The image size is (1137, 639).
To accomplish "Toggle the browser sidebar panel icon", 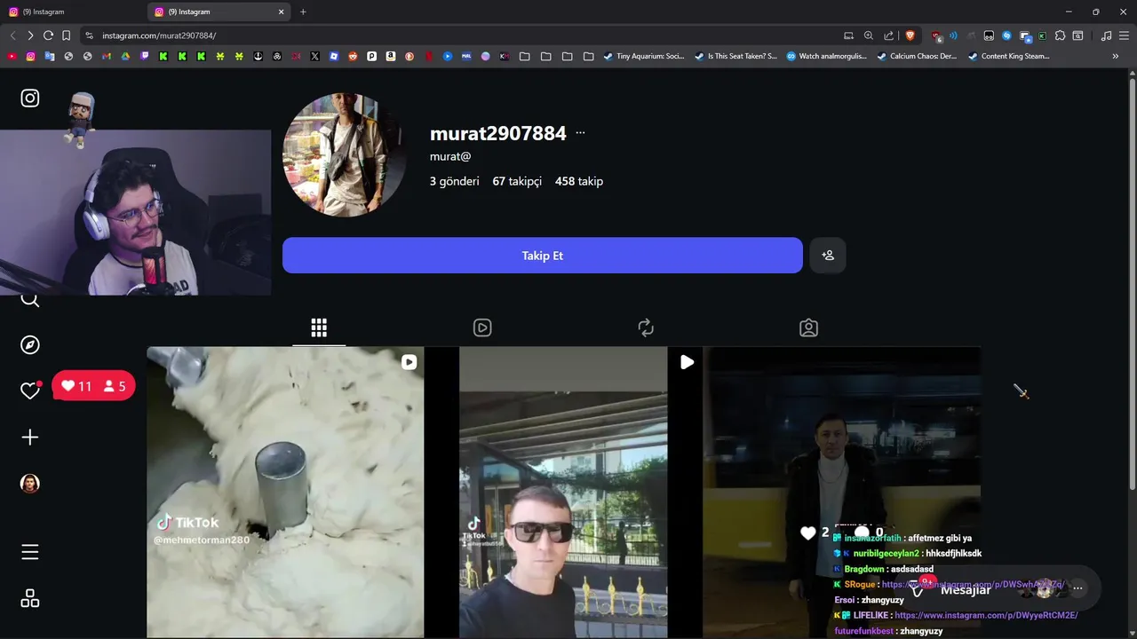I will (x=1077, y=35).
